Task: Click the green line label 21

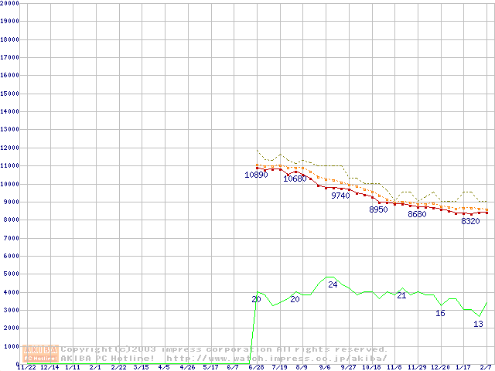Action: (x=401, y=295)
